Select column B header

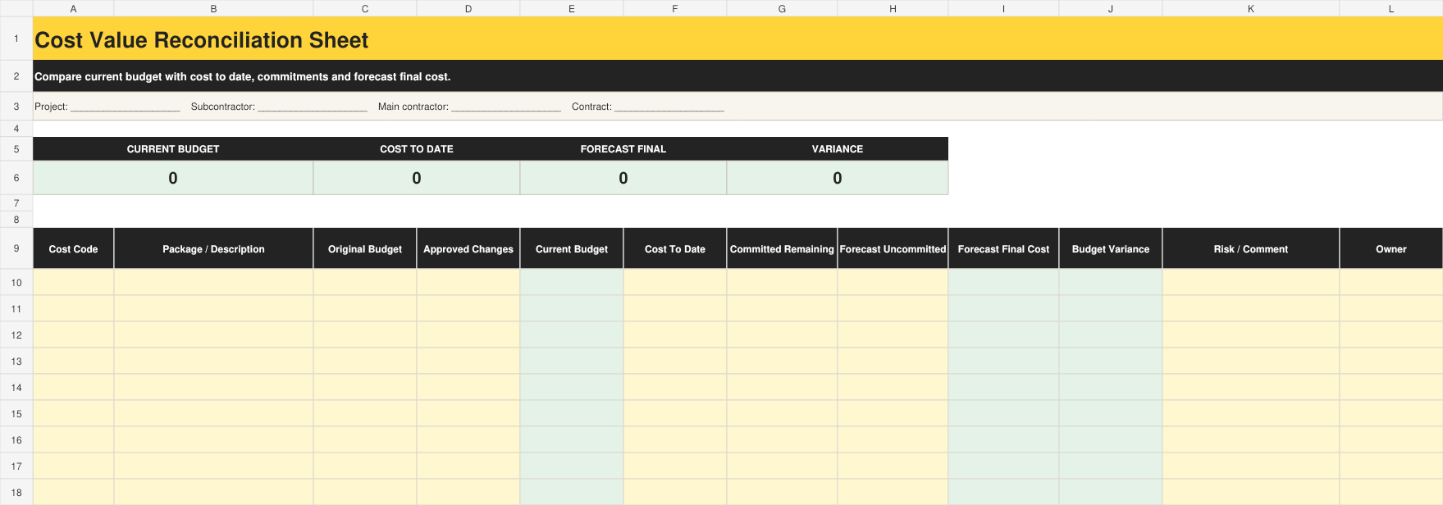click(213, 8)
